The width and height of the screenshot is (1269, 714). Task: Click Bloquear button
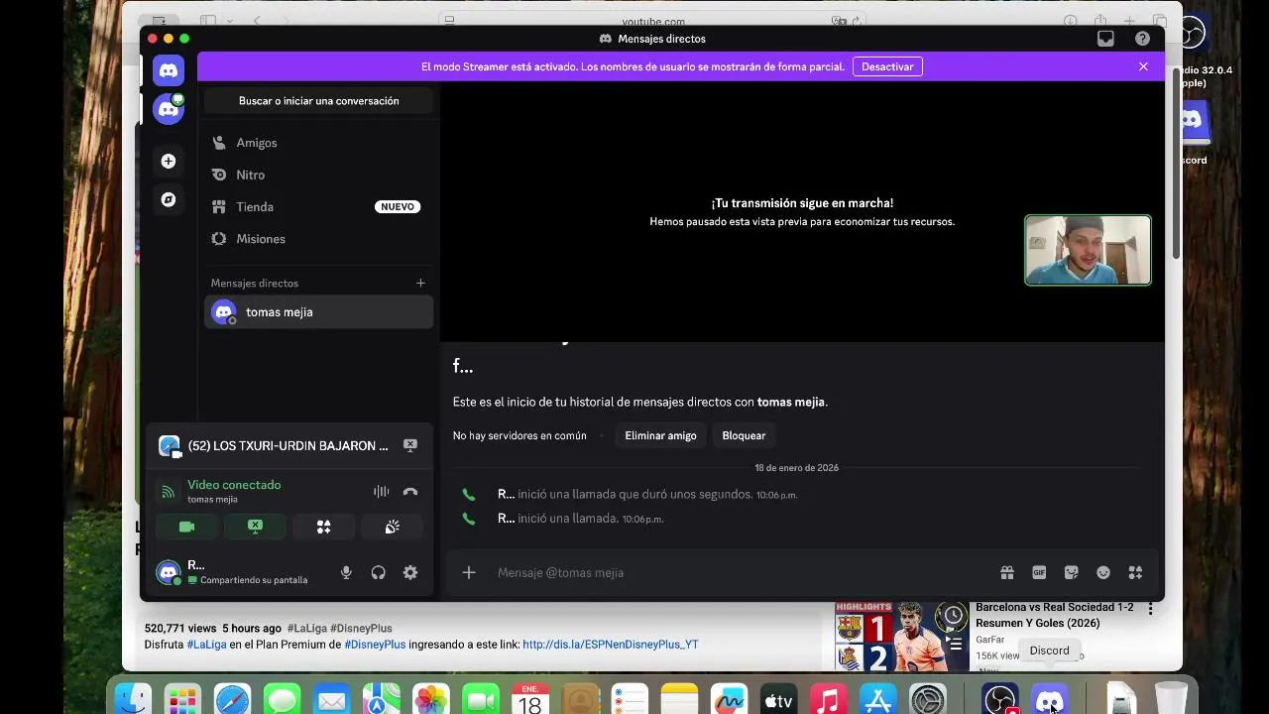pos(744,435)
